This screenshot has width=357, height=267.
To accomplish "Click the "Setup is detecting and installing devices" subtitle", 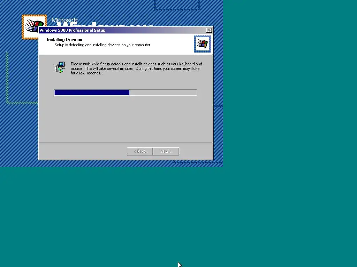I will [x=102, y=45].
